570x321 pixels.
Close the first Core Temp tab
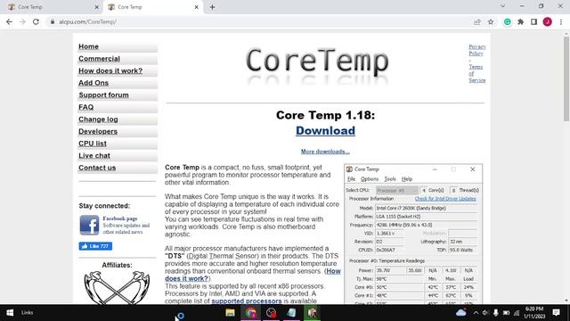97,7
